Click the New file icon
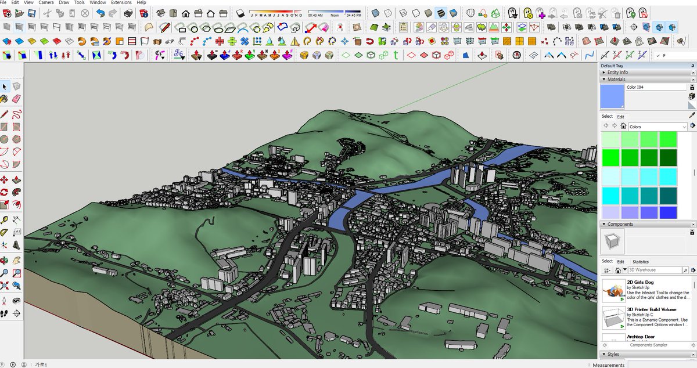 [6, 13]
